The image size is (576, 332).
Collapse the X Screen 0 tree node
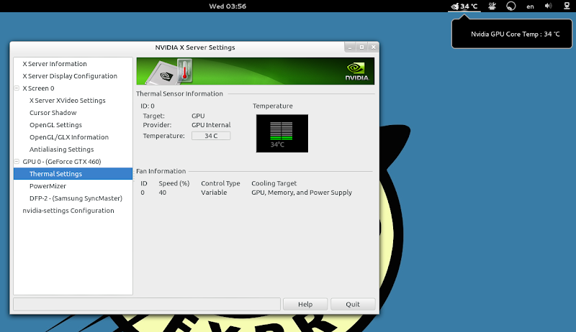click(x=17, y=88)
